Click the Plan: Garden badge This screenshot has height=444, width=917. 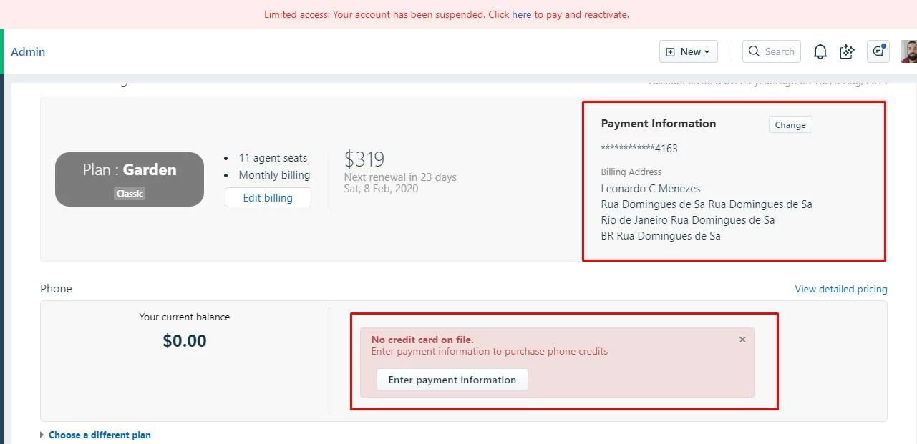(130, 179)
